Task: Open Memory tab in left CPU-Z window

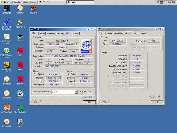Action: [x=60, y=34]
